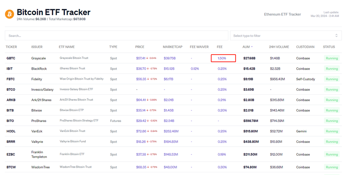Click the GBTC fee 1.50%

pyautogui.click(x=222, y=58)
